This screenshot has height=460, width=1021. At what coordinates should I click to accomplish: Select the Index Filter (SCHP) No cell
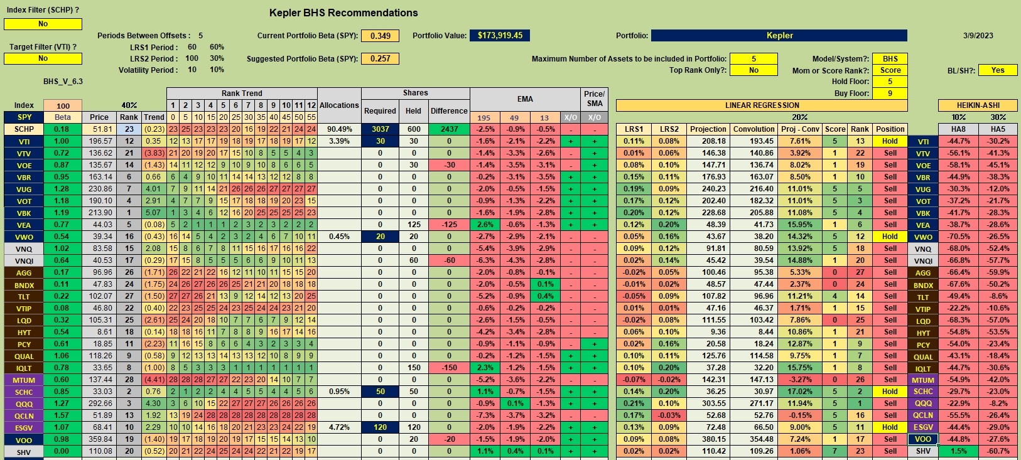[x=43, y=24]
